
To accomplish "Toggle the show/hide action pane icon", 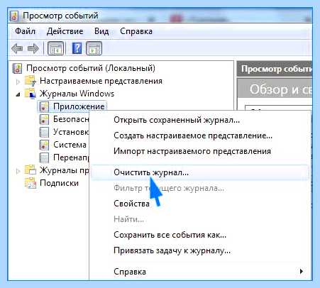I will tap(94, 48).
